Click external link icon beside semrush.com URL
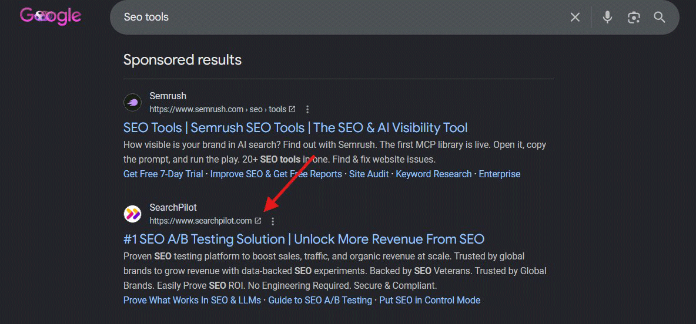Screen dimensions: 696x324 [x=292, y=109]
